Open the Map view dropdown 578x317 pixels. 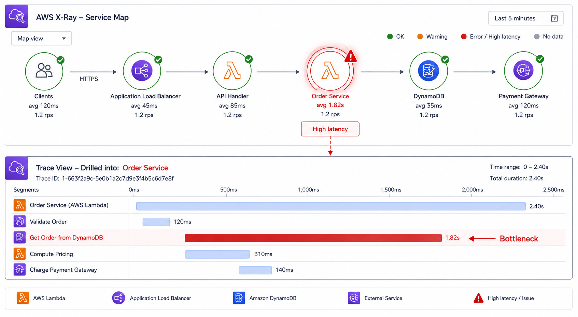click(41, 38)
